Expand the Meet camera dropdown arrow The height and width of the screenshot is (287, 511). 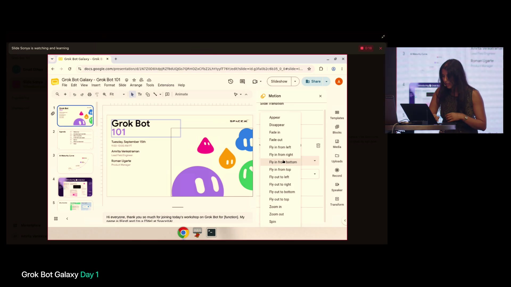(x=261, y=82)
